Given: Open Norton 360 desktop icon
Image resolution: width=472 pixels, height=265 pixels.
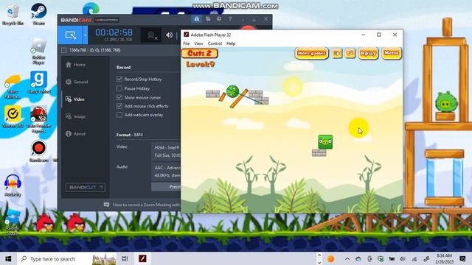Looking at the screenshot, I should click(13, 116).
